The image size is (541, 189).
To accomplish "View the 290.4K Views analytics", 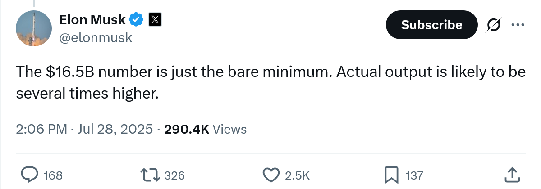I will tap(206, 130).
